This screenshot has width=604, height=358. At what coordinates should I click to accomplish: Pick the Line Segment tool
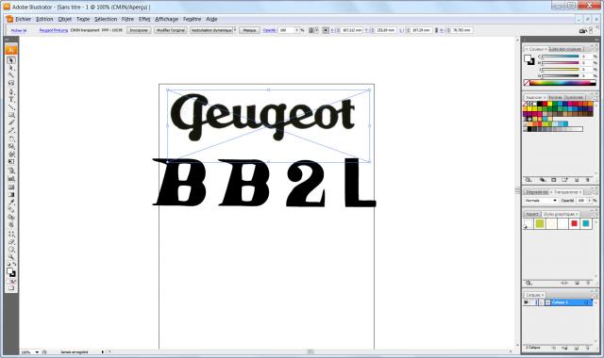click(x=11, y=106)
